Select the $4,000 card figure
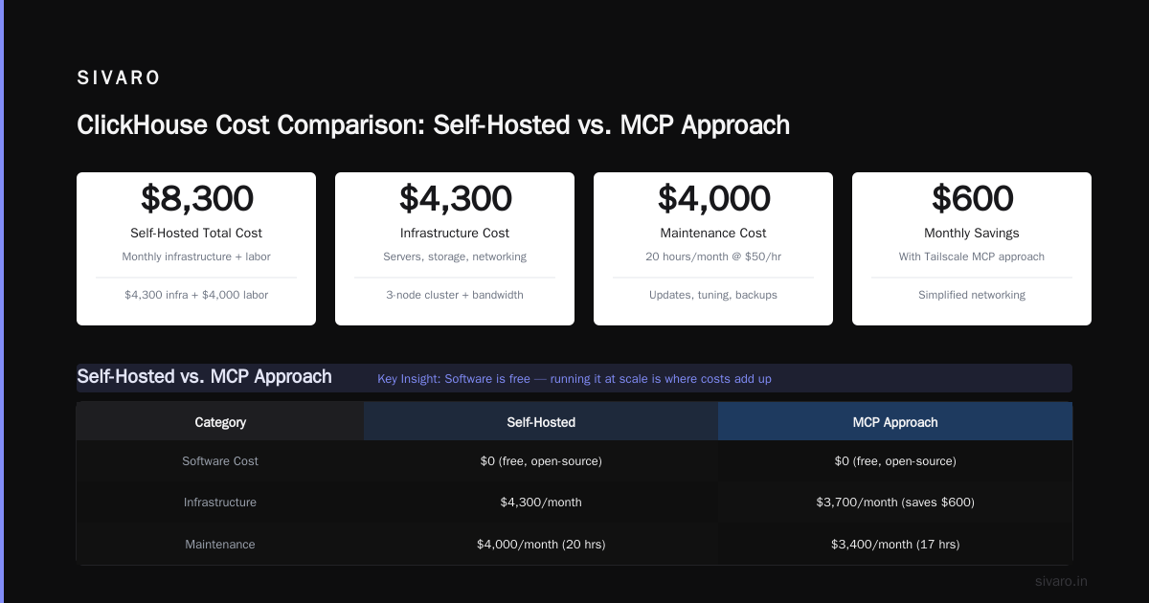This screenshot has width=1149, height=603. click(713, 198)
